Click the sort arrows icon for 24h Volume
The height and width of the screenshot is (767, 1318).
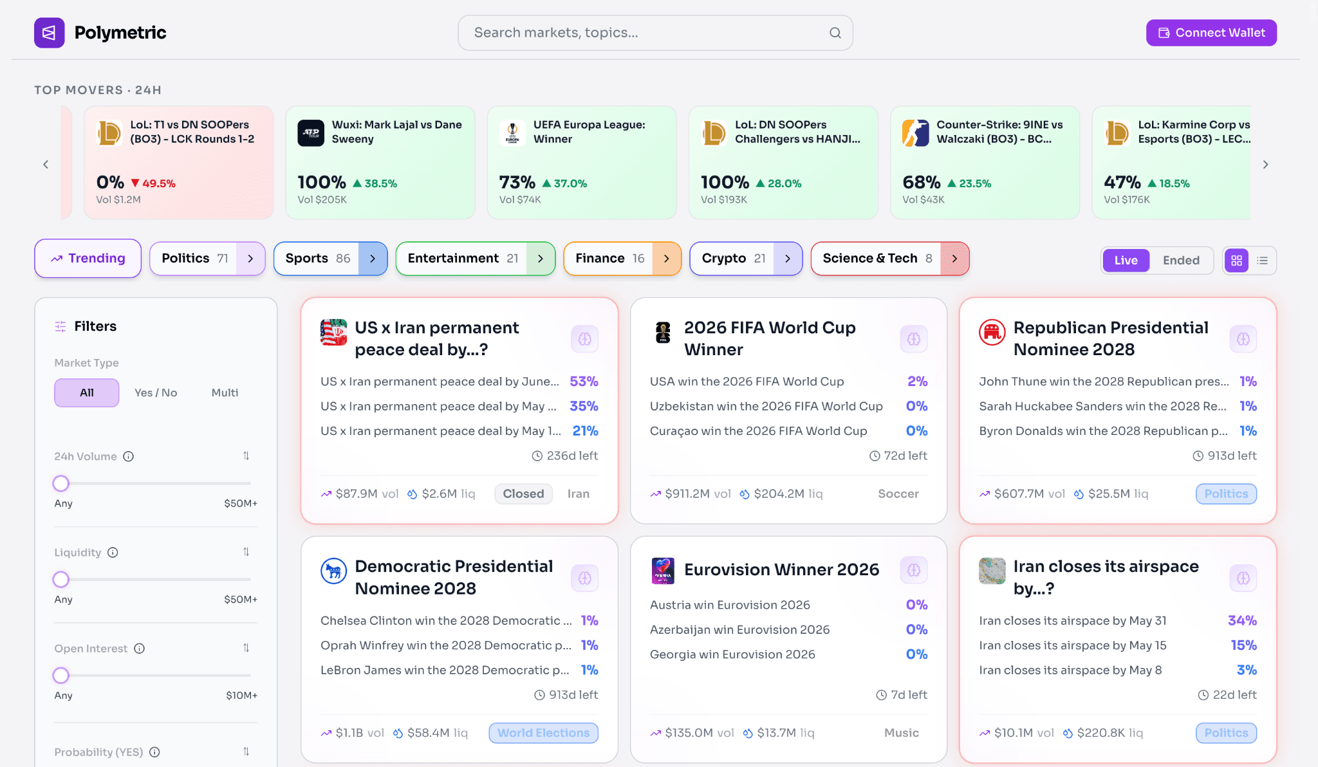pos(246,456)
